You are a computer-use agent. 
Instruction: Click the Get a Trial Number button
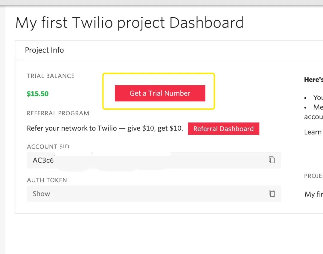click(160, 93)
